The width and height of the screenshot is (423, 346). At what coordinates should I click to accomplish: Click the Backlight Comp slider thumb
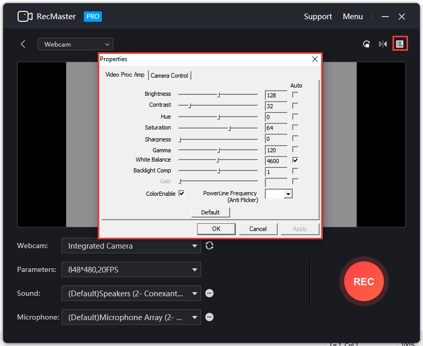click(219, 171)
